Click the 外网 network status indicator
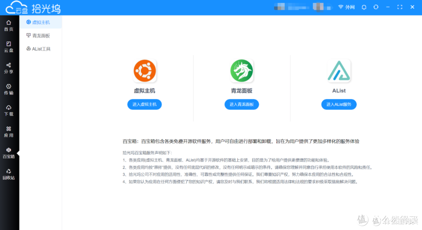 click(347, 7)
